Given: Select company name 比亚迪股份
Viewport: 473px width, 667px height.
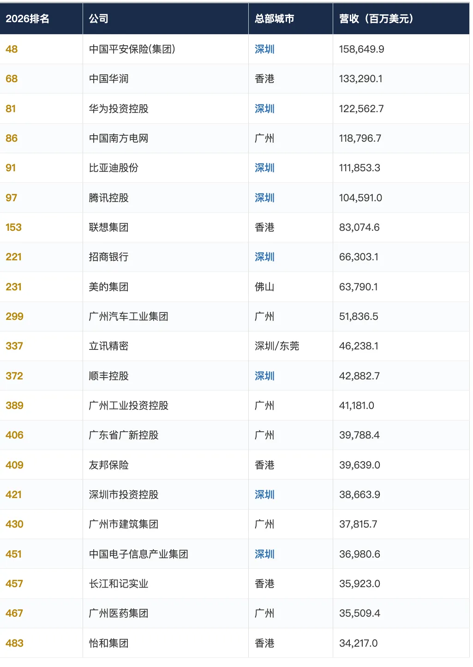Looking at the screenshot, I should click(114, 168).
